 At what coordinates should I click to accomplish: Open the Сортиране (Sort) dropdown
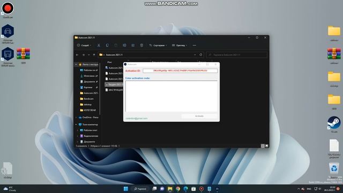click(x=158, y=45)
